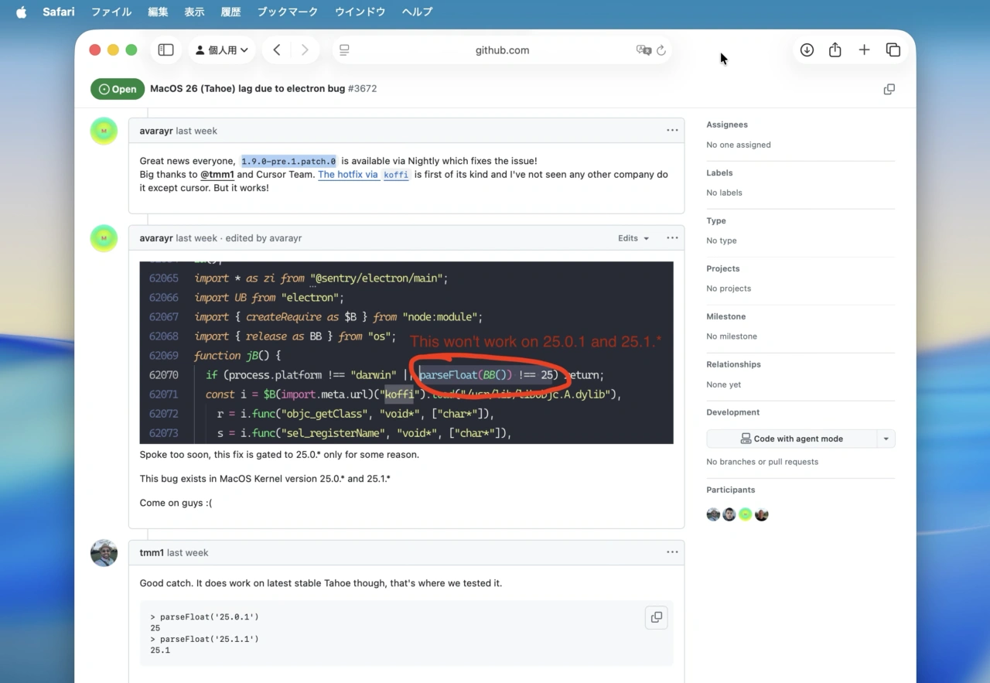
Task: Follow the @tmm1 mention link
Action: point(217,175)
